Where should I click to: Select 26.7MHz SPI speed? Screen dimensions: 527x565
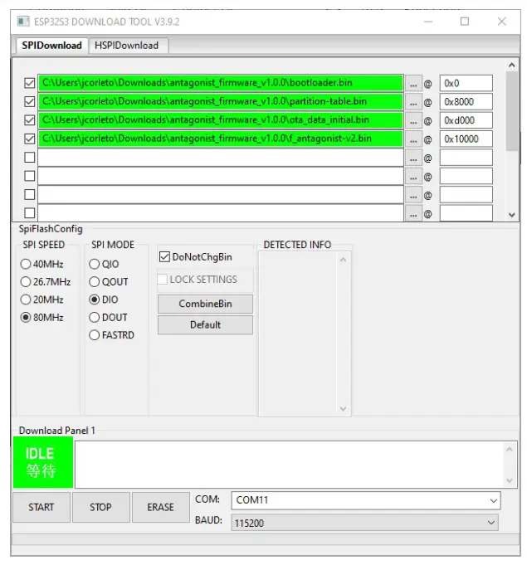click(x=46, y=282)
